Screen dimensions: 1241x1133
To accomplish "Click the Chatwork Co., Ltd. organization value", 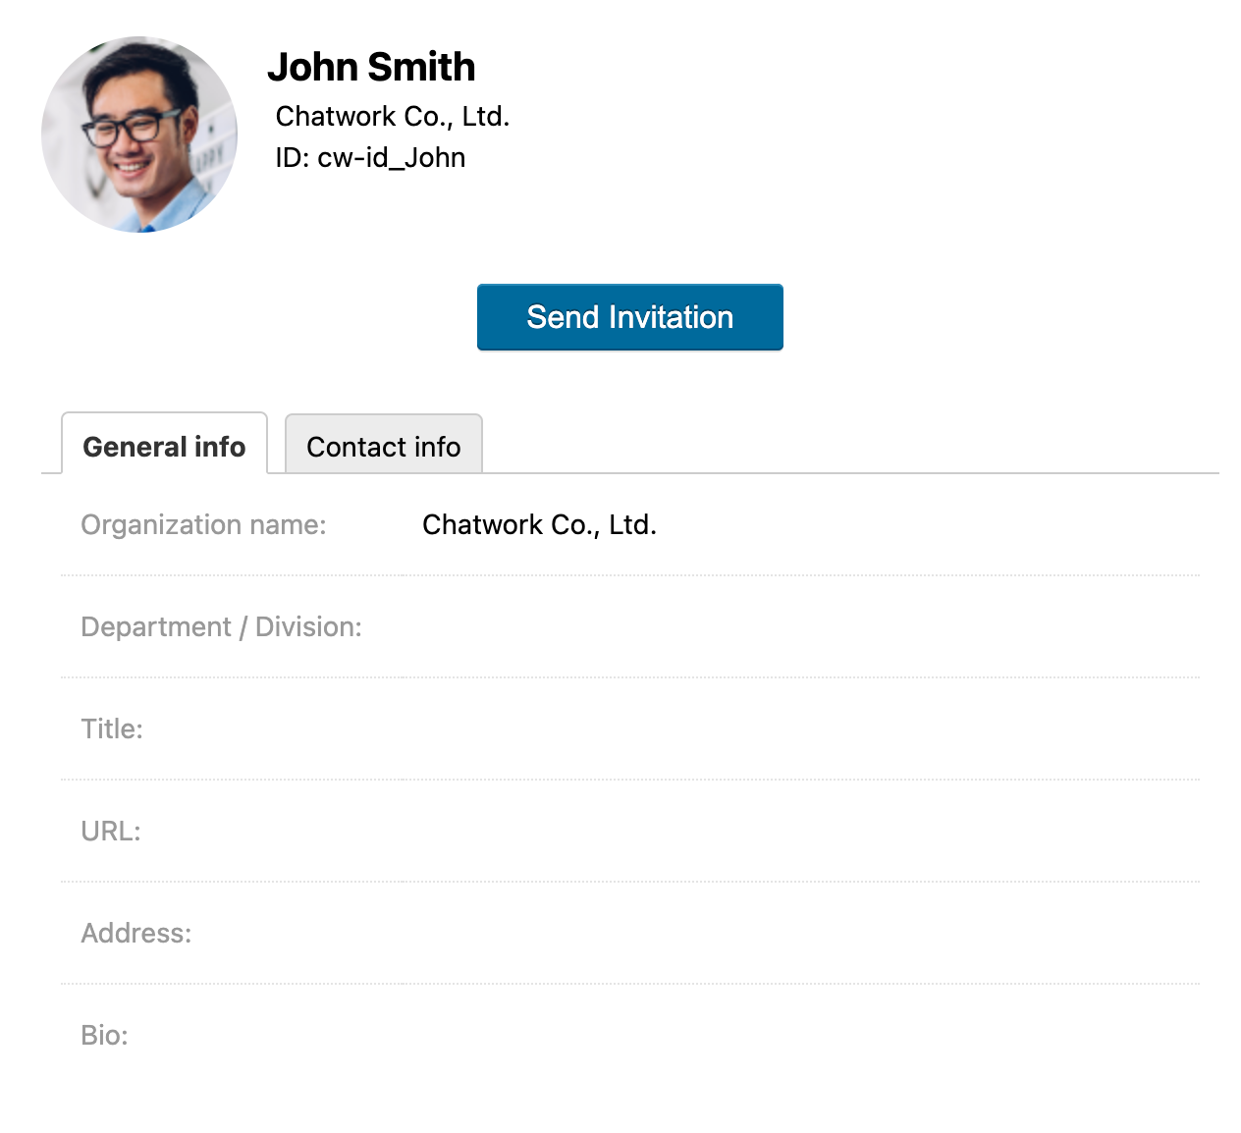I will coord(539,524).
